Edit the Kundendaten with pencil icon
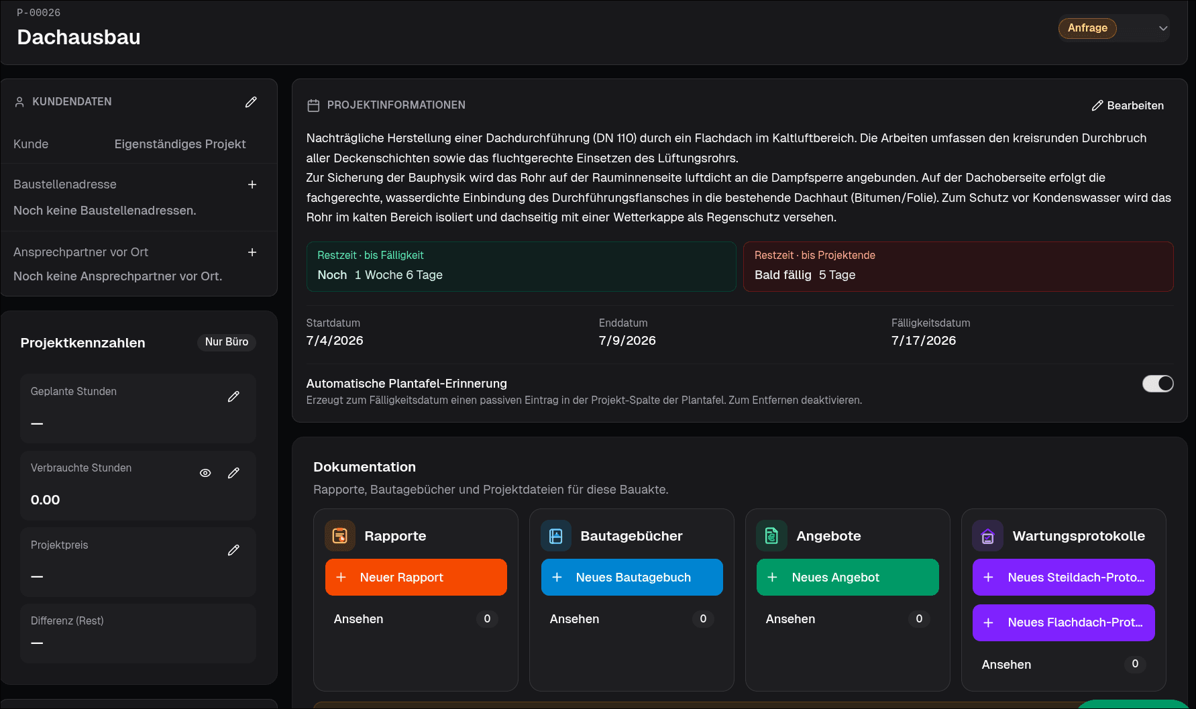The image size is (1196, 709). point(251,102)
